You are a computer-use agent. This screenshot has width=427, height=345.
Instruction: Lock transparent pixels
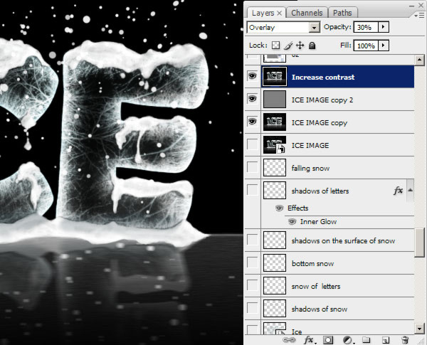click(276, 46)
